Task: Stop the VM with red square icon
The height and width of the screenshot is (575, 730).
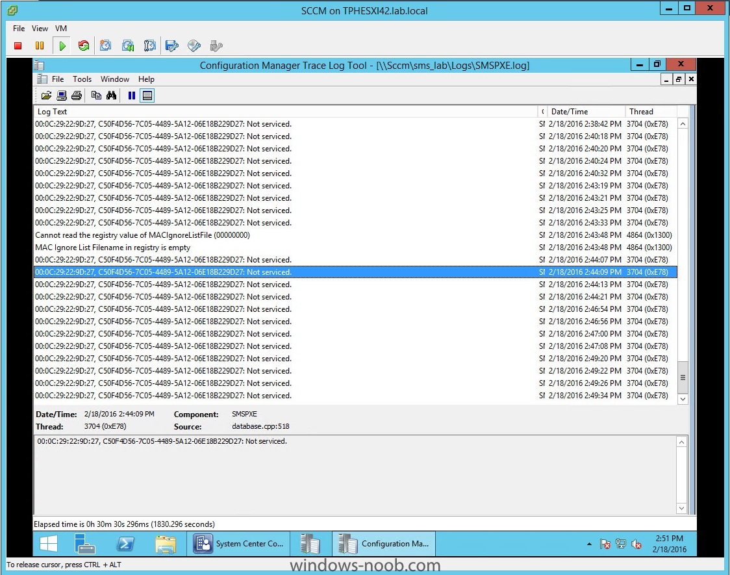Action: tap(18, 45)
